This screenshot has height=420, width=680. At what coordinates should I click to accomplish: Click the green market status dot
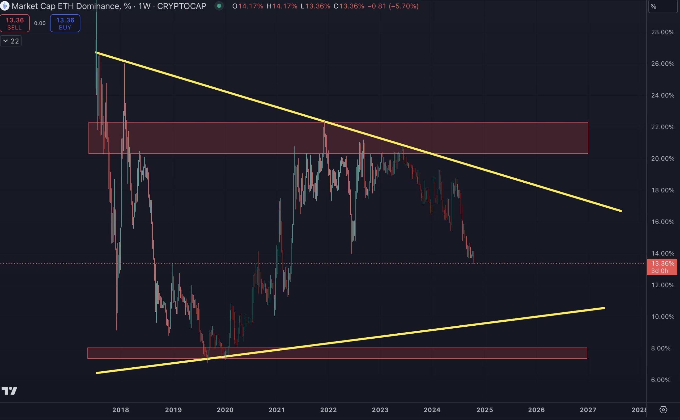(219, 6)
